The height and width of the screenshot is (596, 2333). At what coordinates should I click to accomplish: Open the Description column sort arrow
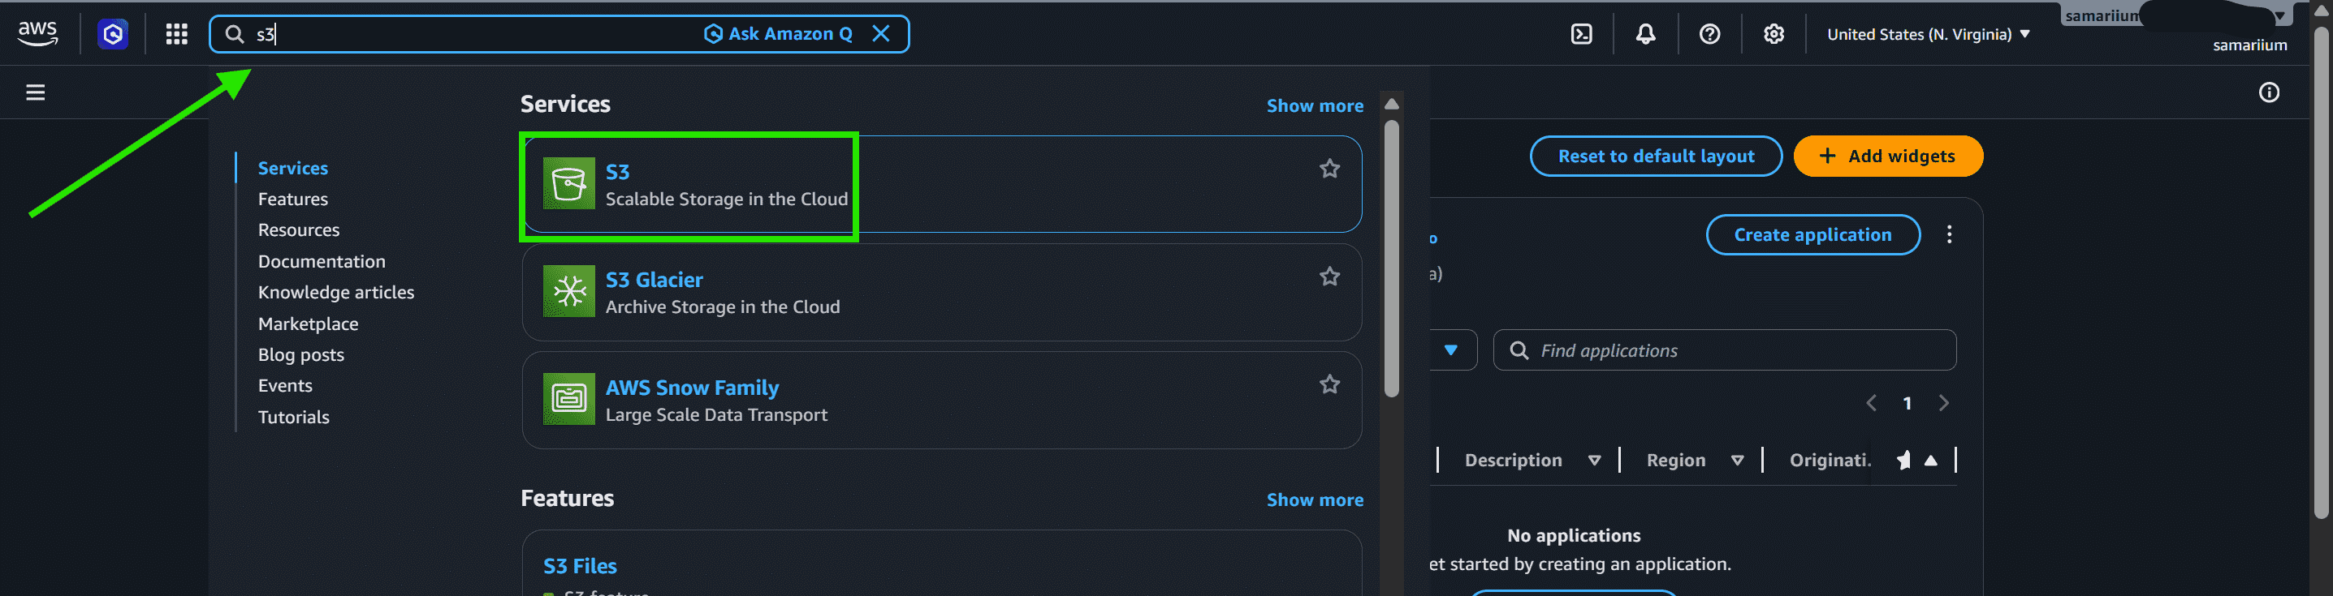coord(1594,461)
